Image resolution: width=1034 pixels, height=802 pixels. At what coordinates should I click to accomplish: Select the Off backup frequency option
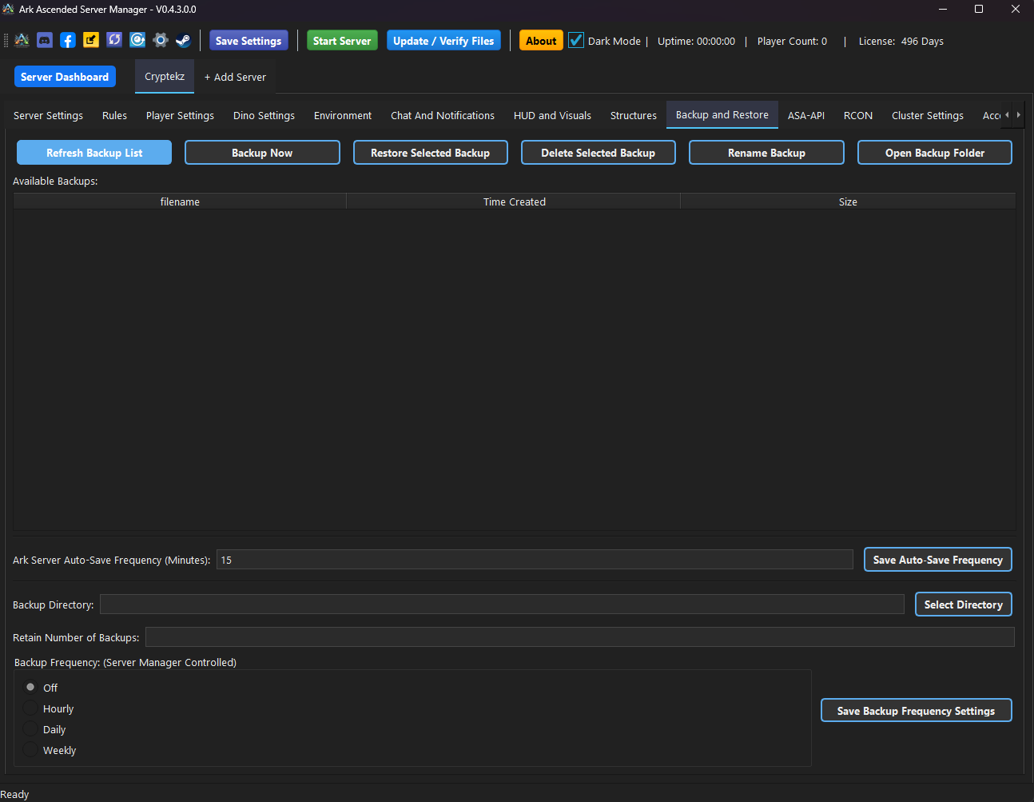(x=30, y=687)
